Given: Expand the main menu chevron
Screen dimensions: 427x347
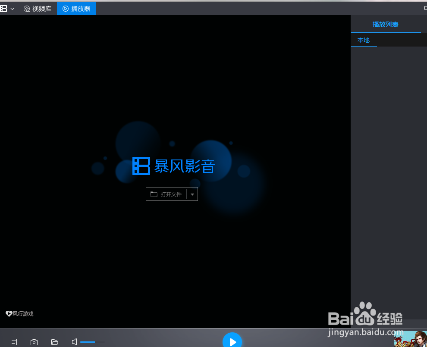Looking at the screenshot, I should coord(12,9).
